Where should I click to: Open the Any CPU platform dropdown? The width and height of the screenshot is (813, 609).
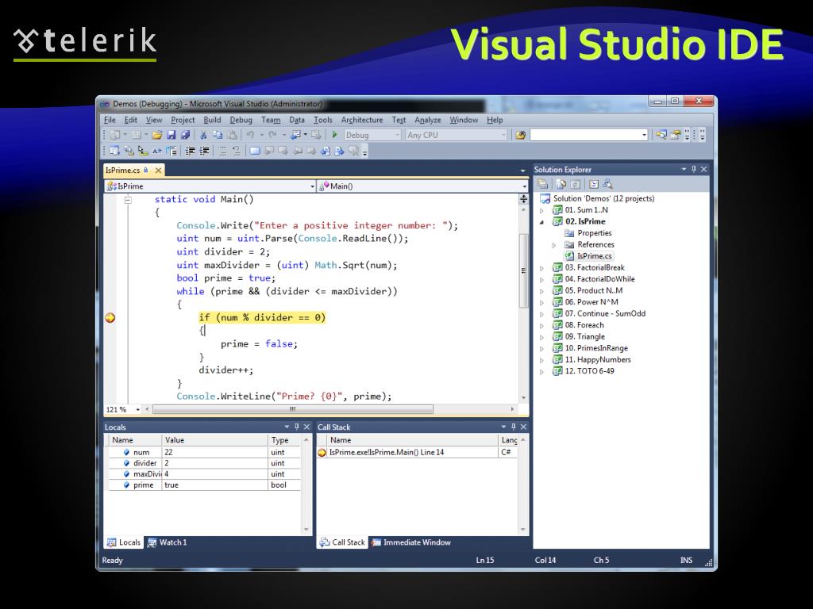[x=503, y=135]
